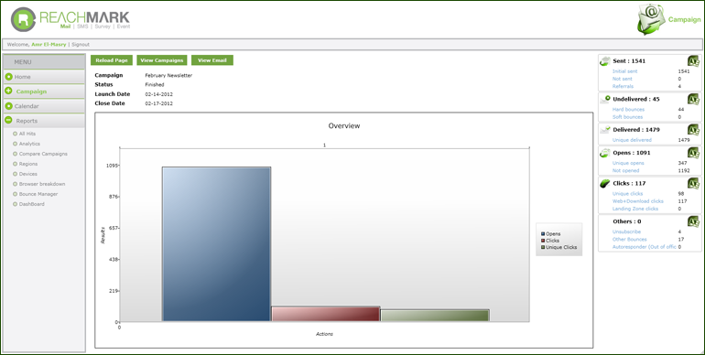Open Compare Campaigns report

[x=43, y=154]
